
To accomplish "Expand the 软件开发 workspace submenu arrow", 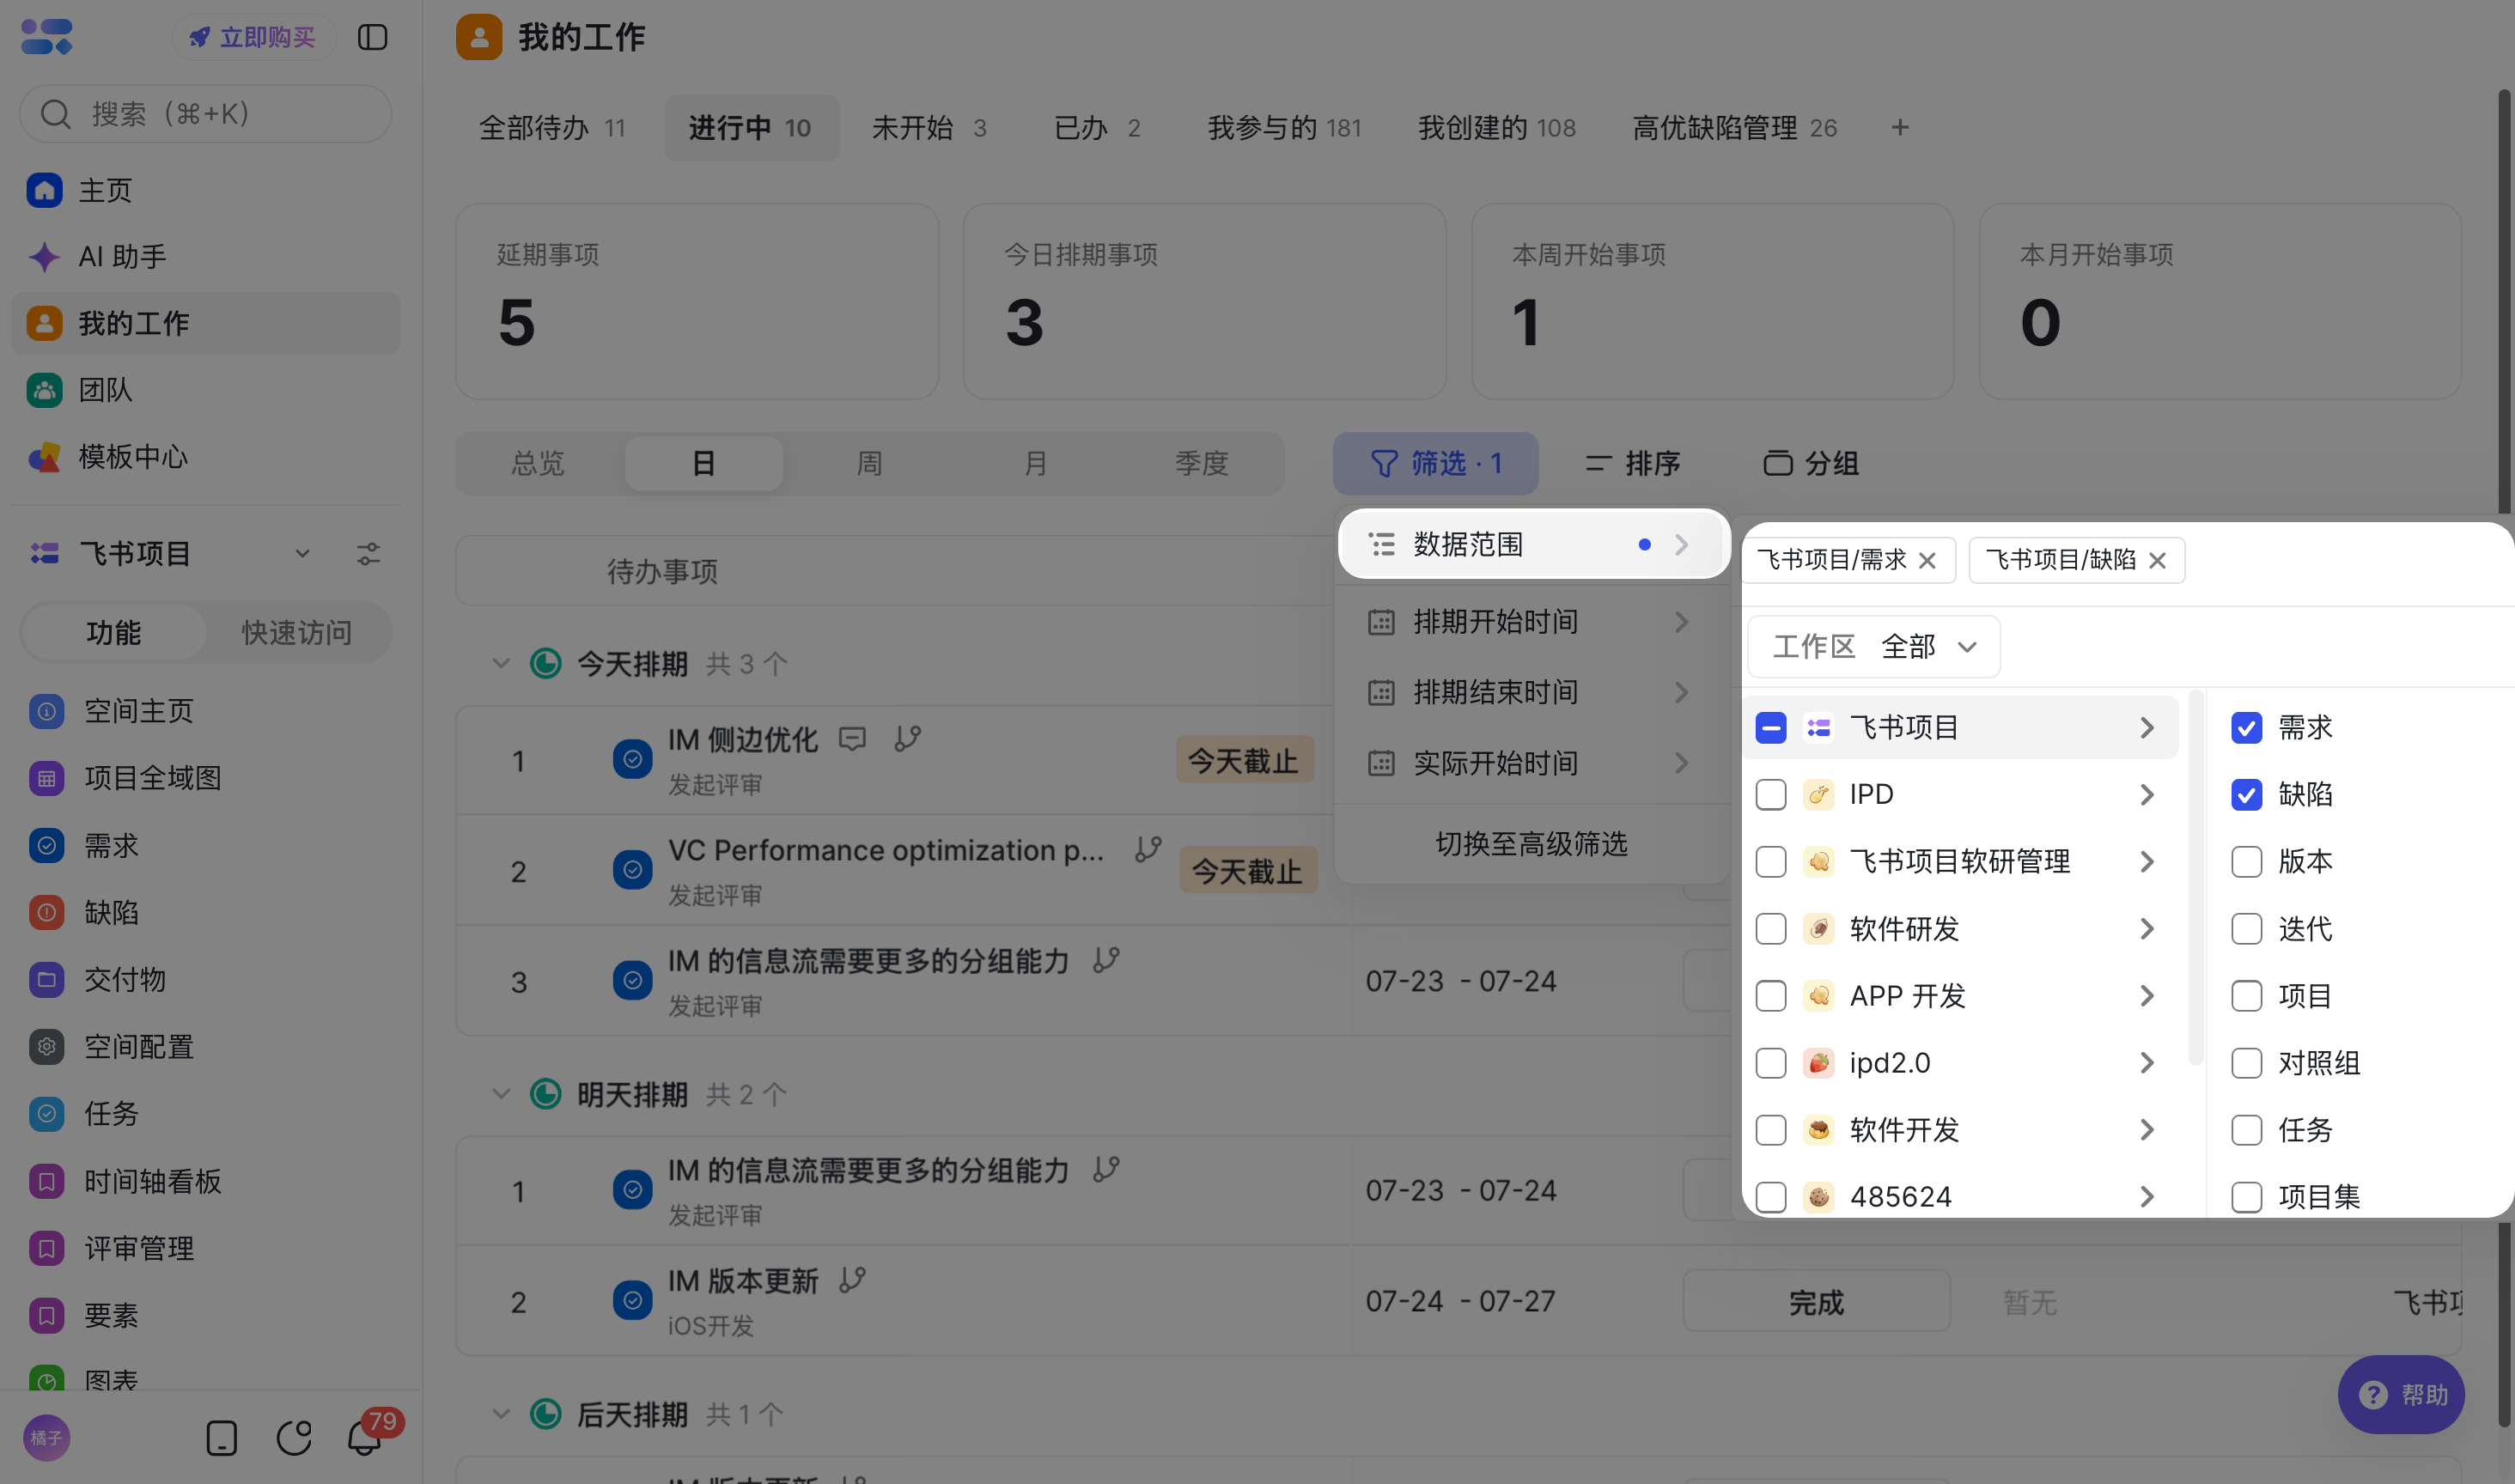I will click(x=2147, y=1130).
